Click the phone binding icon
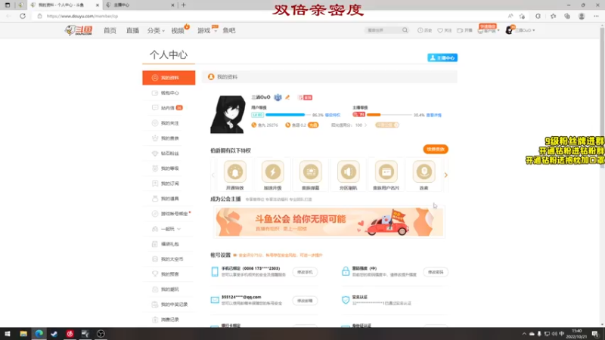 click(x=215, y=271)
